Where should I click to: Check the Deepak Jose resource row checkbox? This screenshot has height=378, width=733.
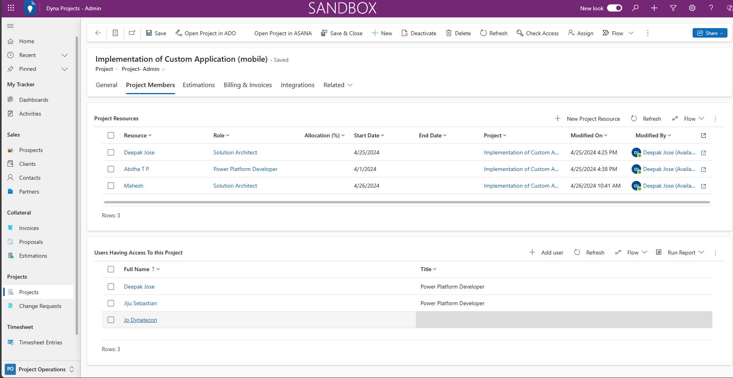pos(111,152)
